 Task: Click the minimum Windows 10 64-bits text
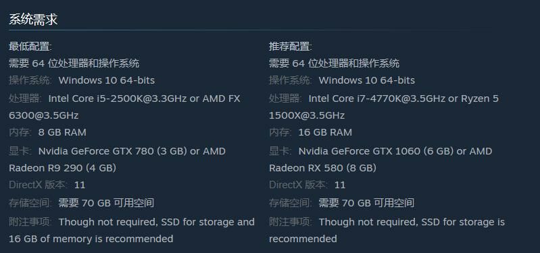coord(106,80)
